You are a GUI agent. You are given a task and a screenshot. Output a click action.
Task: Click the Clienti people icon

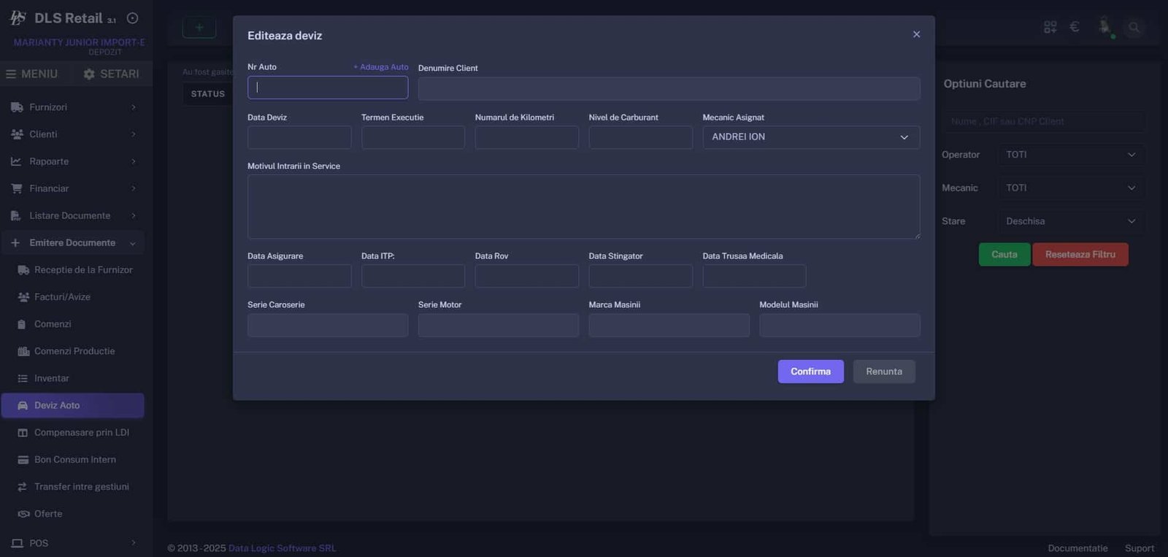click(17, 134)
